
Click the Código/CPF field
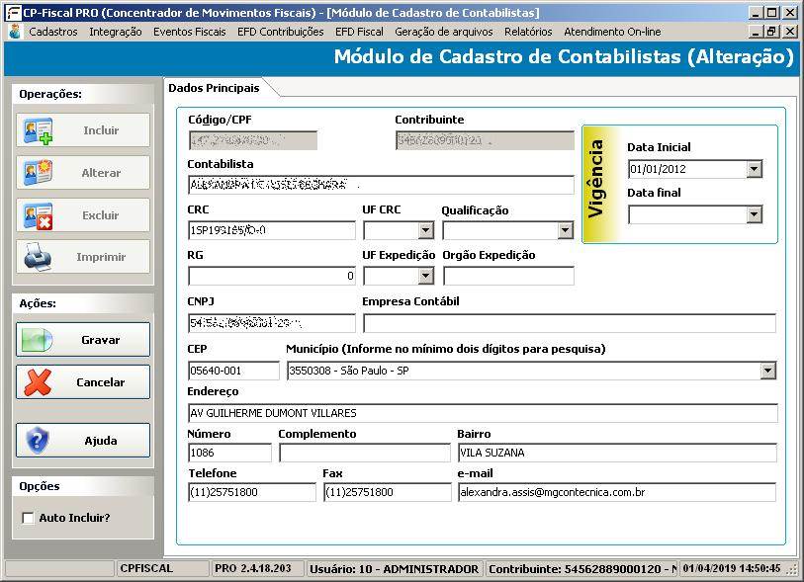(x=253, y=140)
